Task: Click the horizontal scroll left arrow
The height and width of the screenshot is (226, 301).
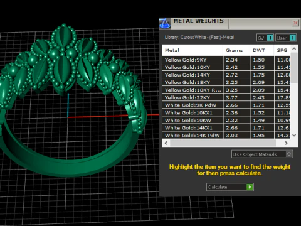Action: 166,143
